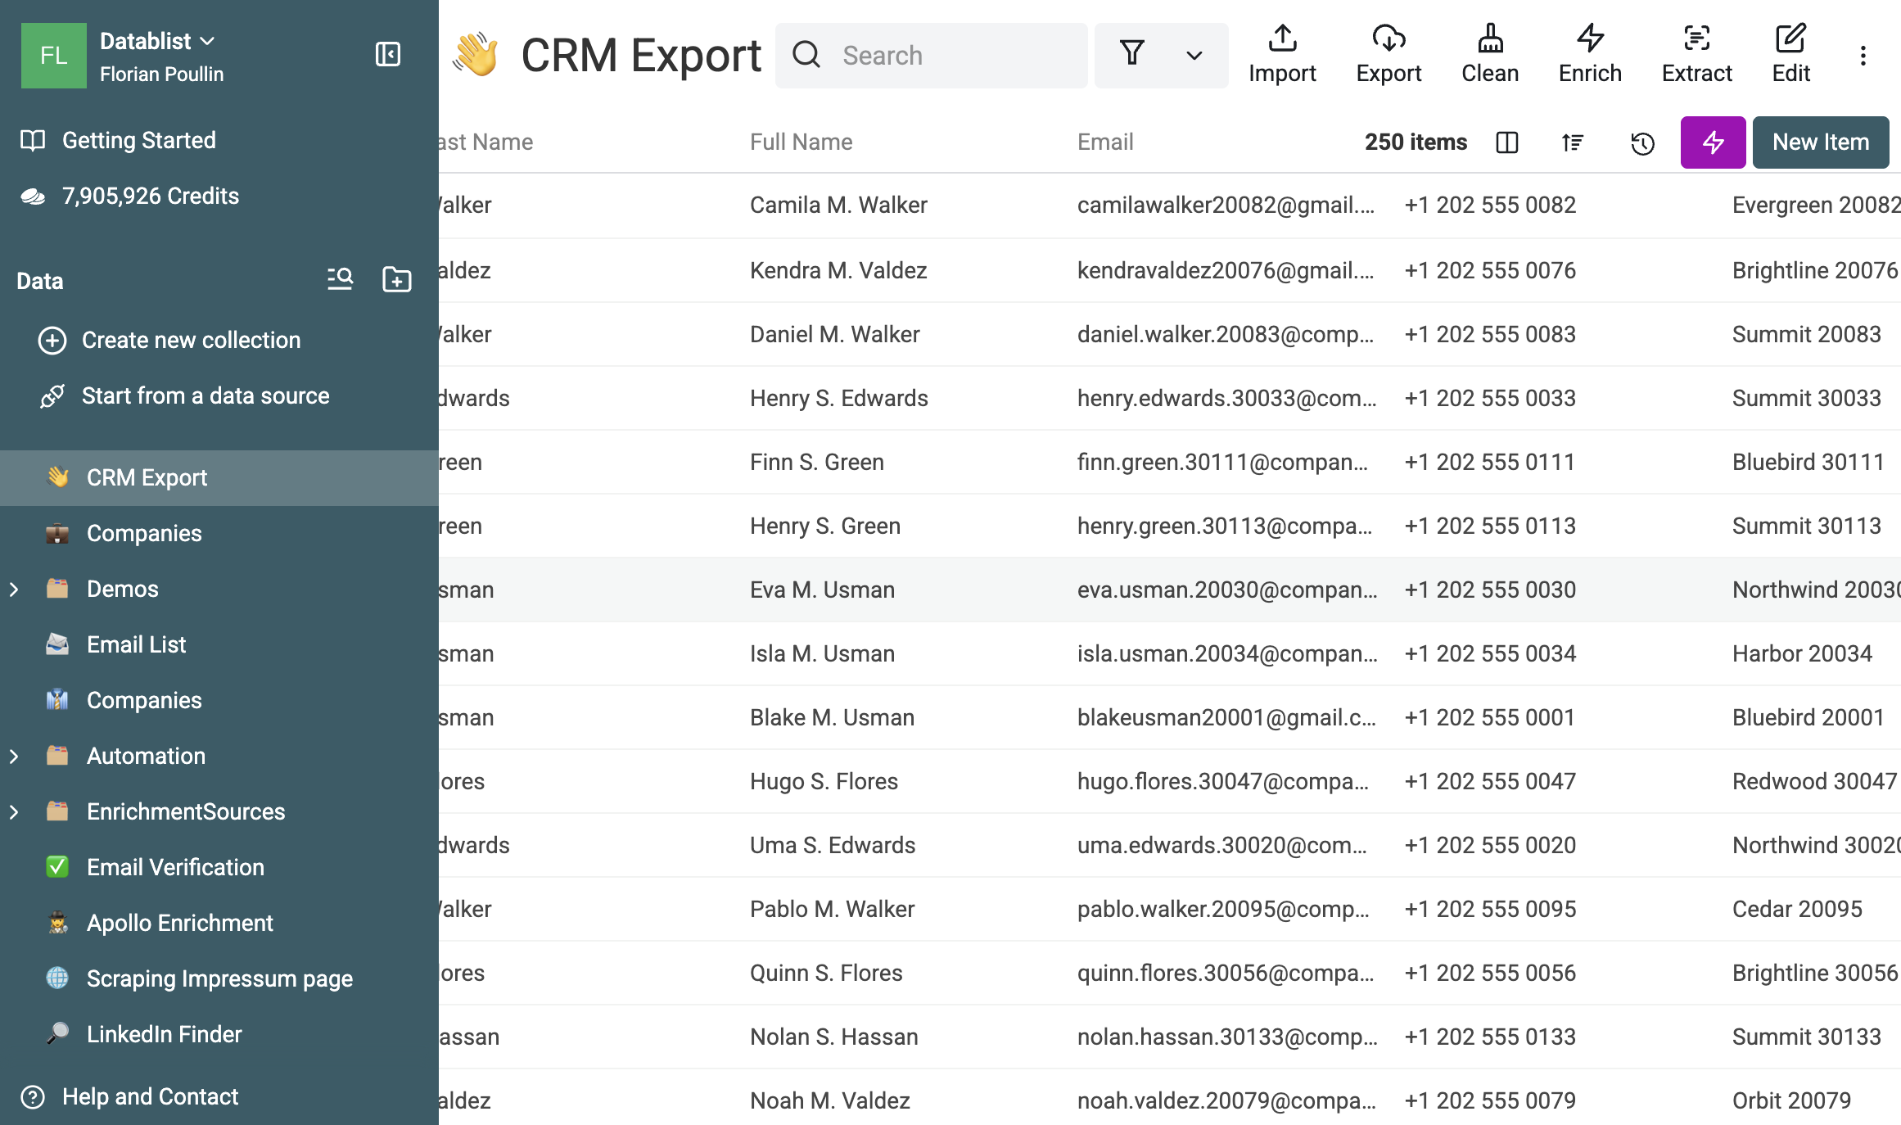
Task: Click the 250 items count
Action: 1416,142
